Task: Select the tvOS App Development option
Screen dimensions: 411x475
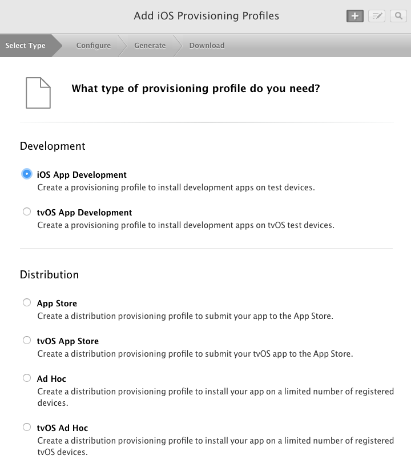Action: [26, 211]
